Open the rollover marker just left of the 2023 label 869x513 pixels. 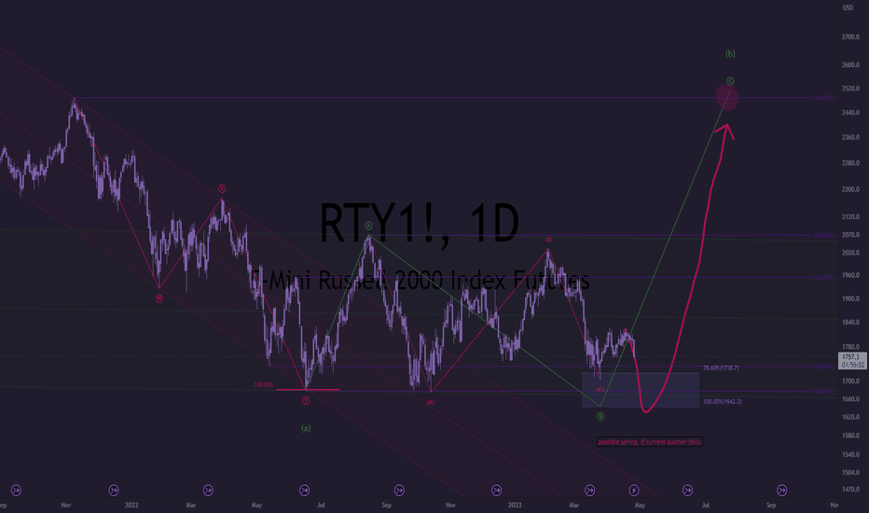pyautogui.click(x=496, y=491)
